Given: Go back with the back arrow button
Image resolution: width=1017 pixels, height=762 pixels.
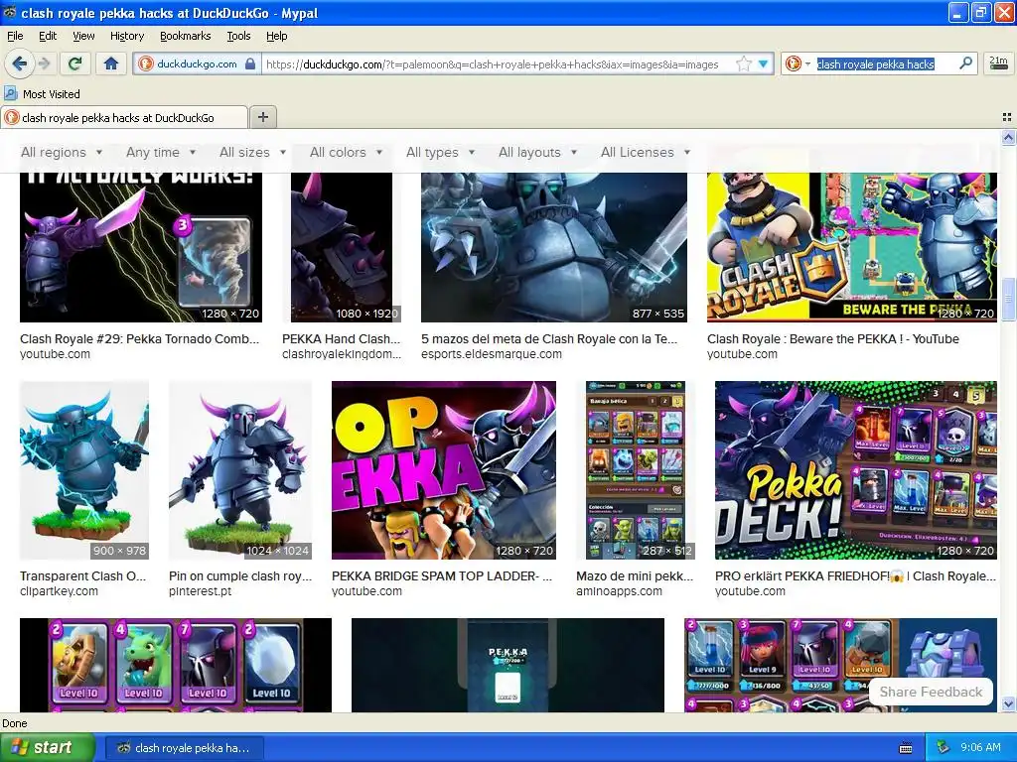Looking at the screenshot, I should coord(20,63).
